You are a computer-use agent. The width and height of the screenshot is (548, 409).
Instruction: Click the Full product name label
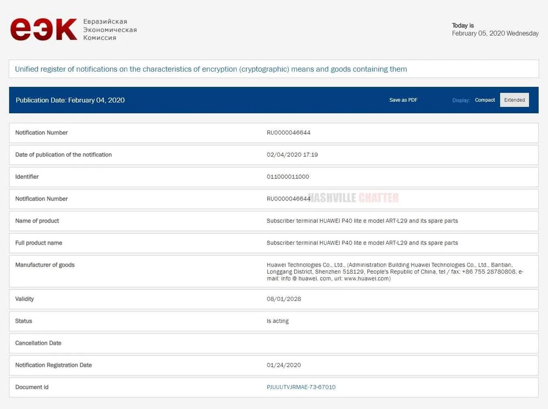38,243
